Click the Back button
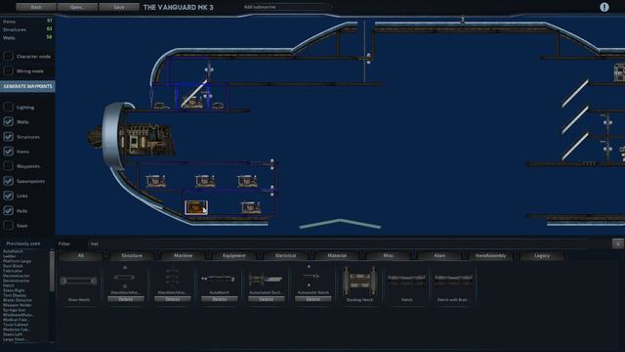The image size is (625, 352). click(x=36, y=7)
